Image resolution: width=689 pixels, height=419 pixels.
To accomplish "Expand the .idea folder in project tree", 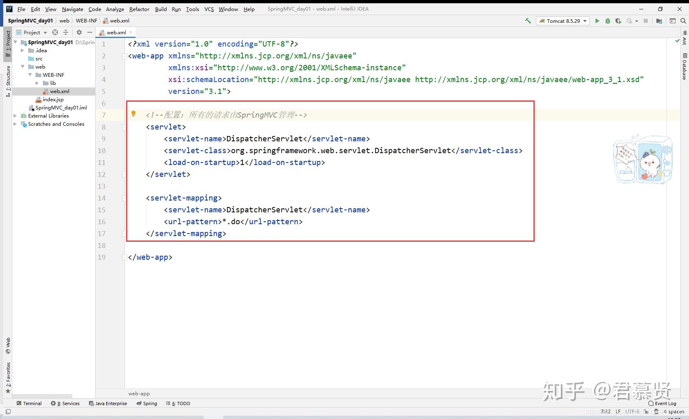I will pos(22,51).
